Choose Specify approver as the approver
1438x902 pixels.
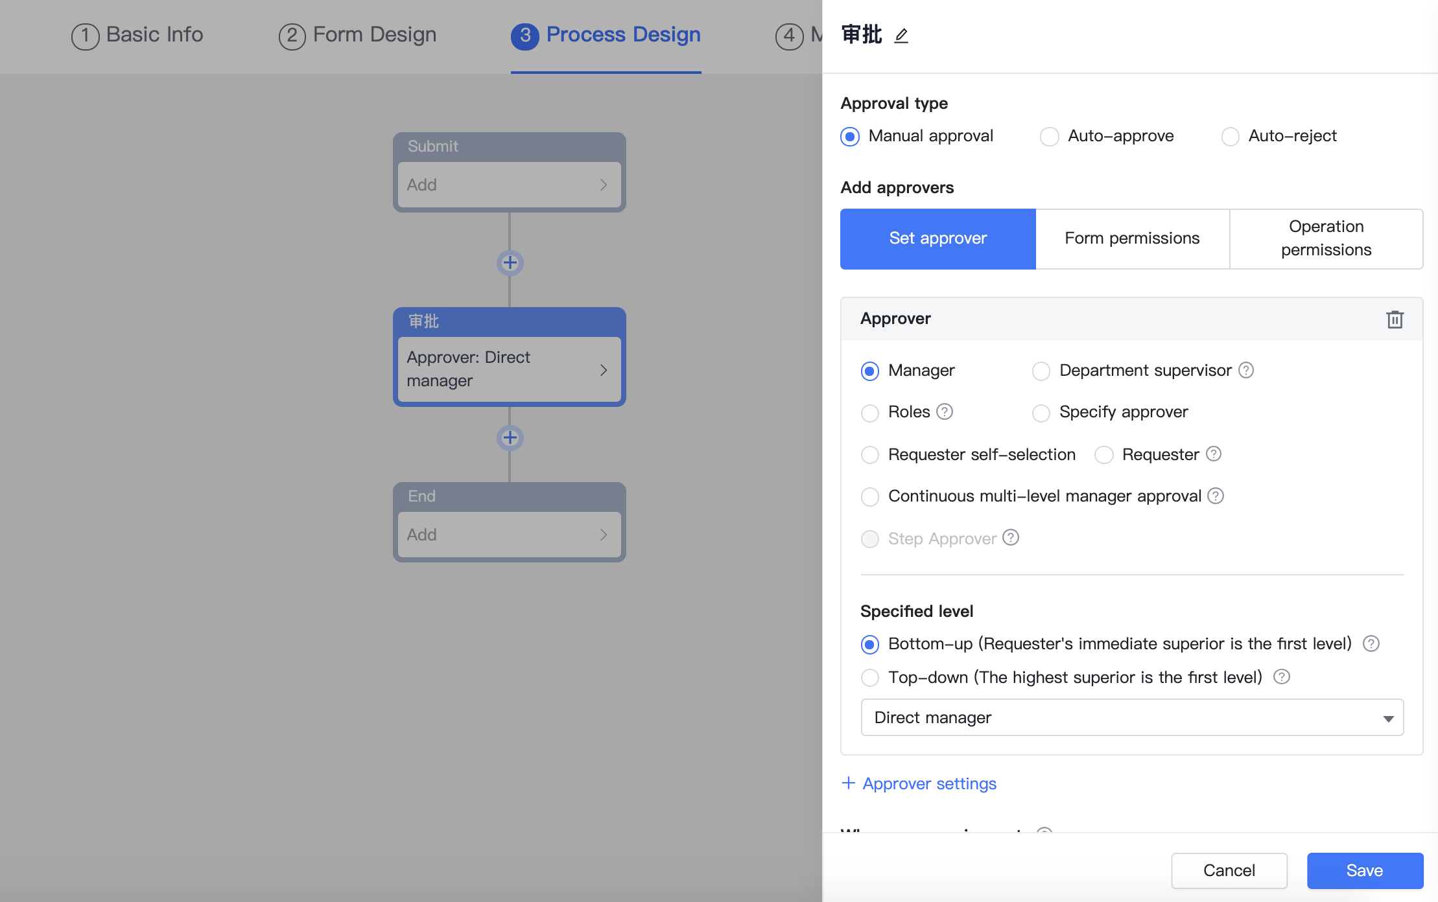[x=1042, y=413]
